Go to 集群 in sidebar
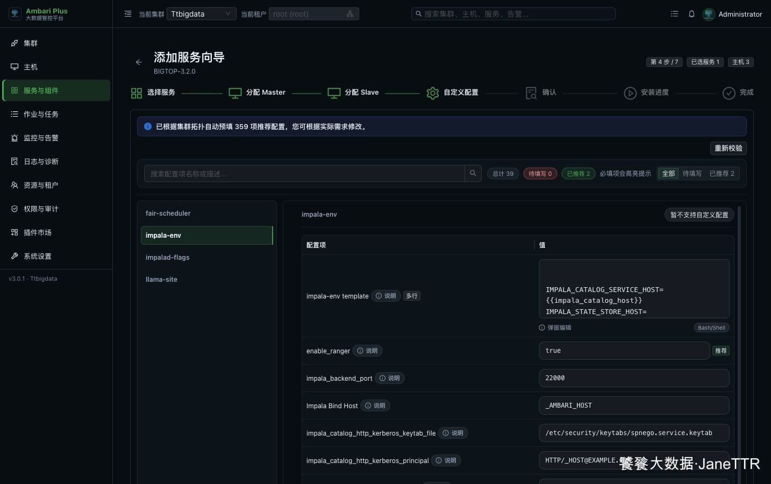Image resolution: width=771 pixels, height=484 pixels. tap(56, 43)
